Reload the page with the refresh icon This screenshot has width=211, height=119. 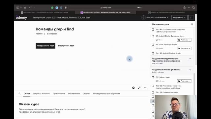(x=141, y=8)
